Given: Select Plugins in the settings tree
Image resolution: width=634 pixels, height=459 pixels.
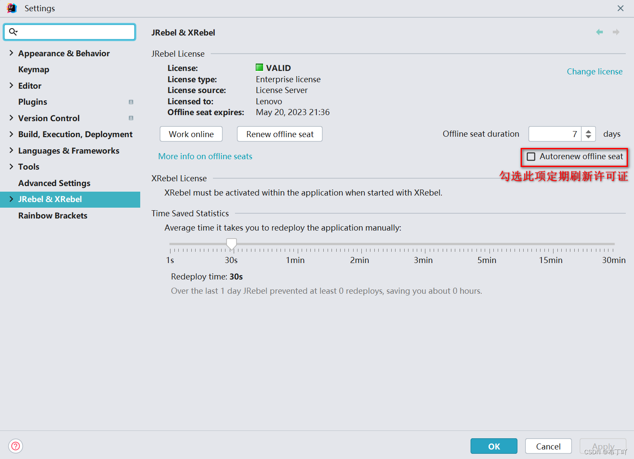Looking at the screenshot, I should point(32,102).
